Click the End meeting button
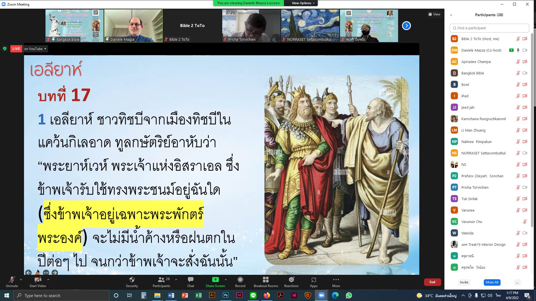Image resolution: width=536 pixels, height=301 pixels. pyautogui.click(x=432, y=282)
